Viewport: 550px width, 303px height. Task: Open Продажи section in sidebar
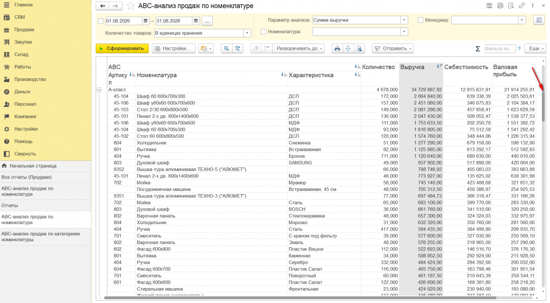(24, 30)
